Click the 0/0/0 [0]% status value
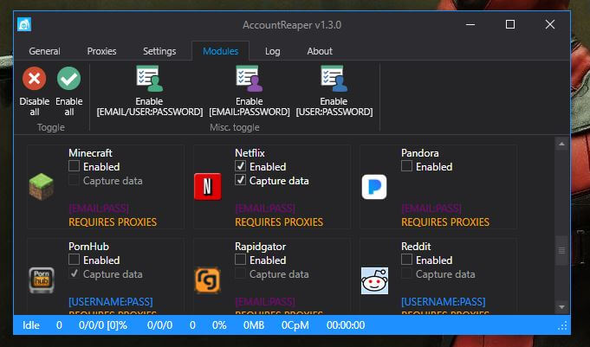Image resolution: width=590 pixels, height=347 pixels. click(x=103, y=325)
